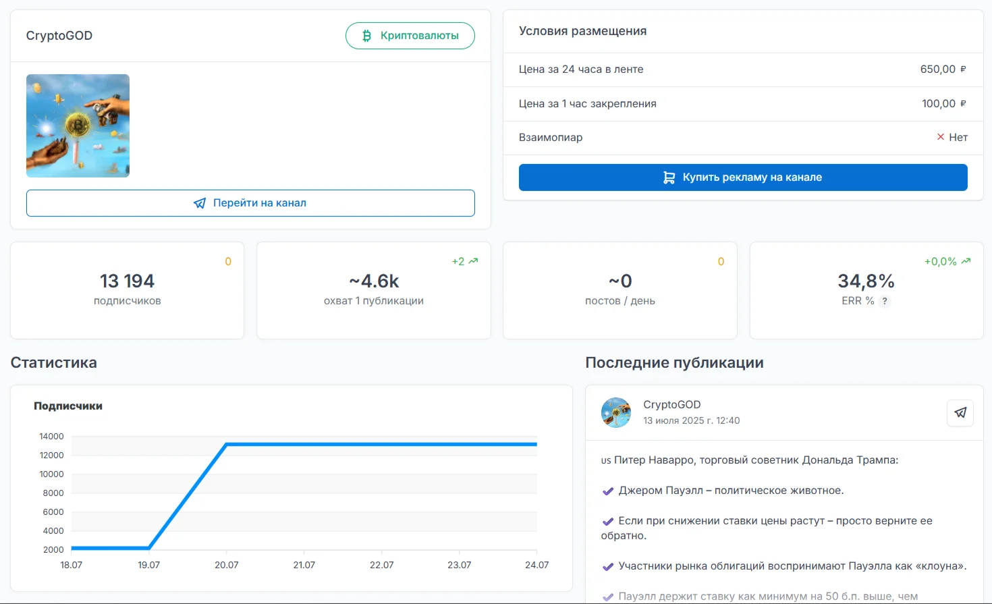Viewport: 992px width, 604px height.
Task: Click the line Джером Пауэлл – политическое животное
Action: 731,491
